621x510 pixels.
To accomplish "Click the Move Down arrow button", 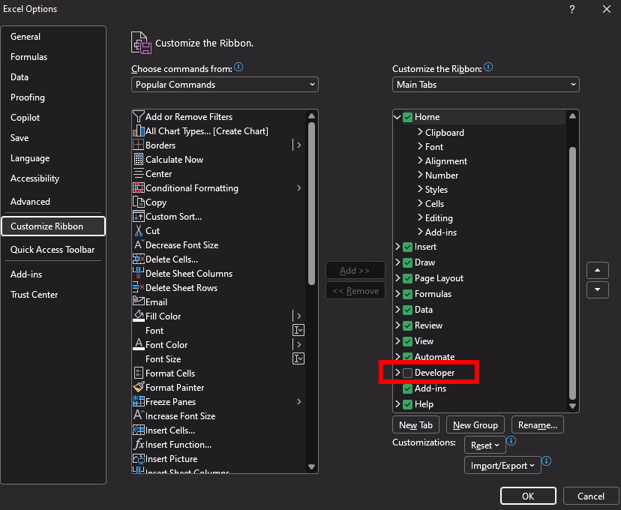I will 597,289.
